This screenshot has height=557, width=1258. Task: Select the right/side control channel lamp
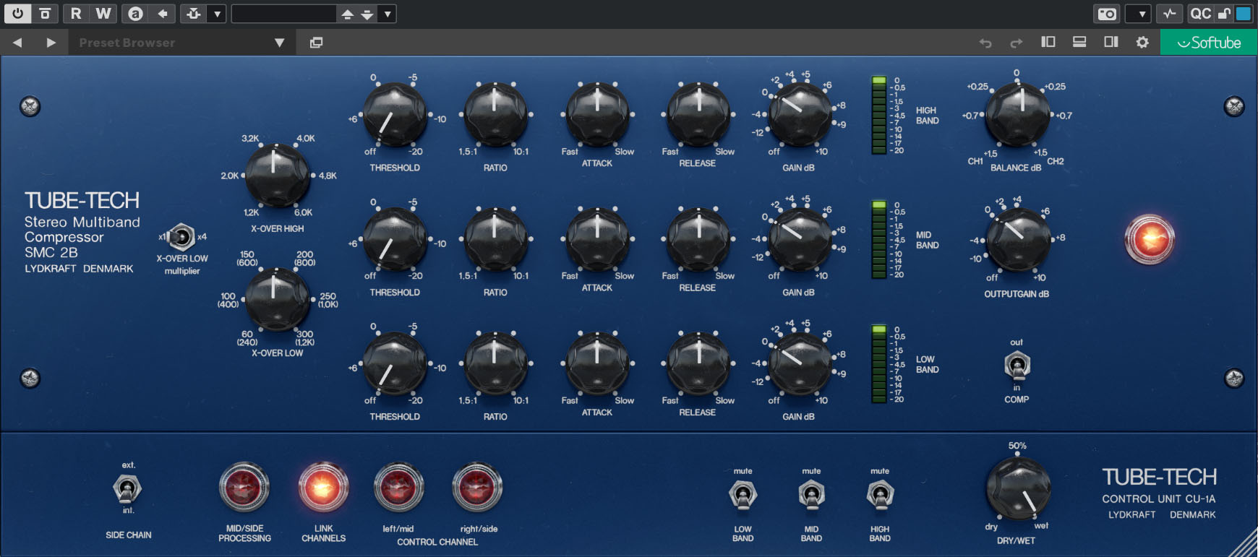click(x=477, y=488)
